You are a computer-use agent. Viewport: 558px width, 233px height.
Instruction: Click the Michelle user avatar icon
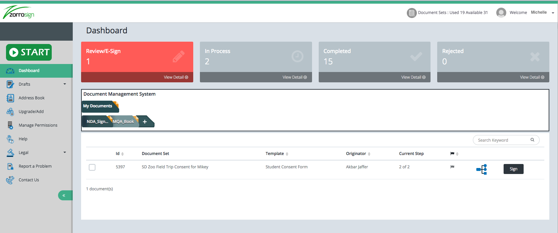[x=501, y=13]
